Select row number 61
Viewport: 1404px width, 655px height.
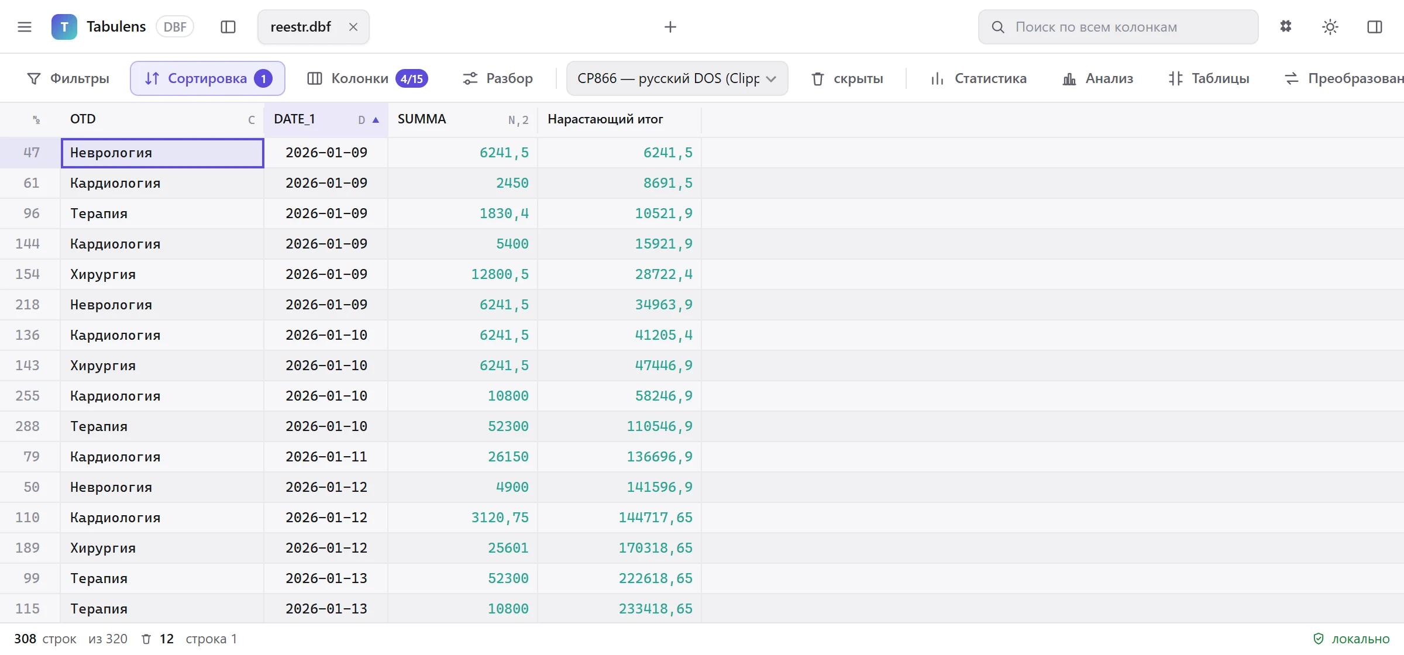pyautogui.click(x=31, y=183)
